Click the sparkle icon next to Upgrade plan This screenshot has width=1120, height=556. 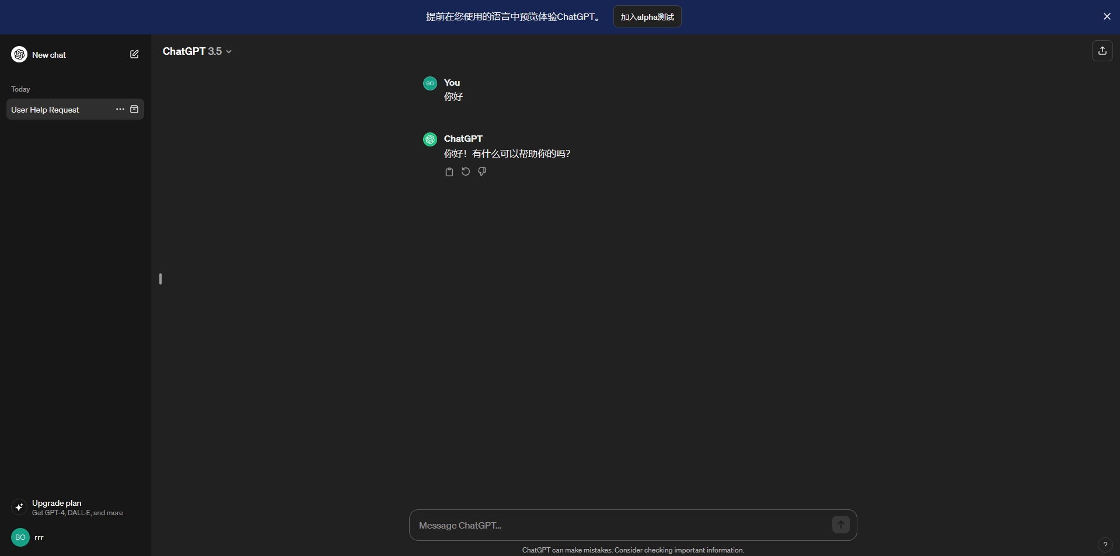point(19,507)
